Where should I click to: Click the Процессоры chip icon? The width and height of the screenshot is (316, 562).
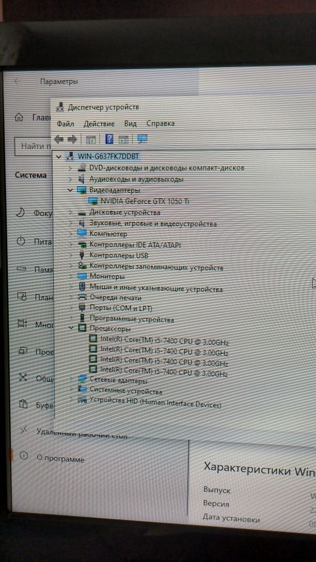83,328
